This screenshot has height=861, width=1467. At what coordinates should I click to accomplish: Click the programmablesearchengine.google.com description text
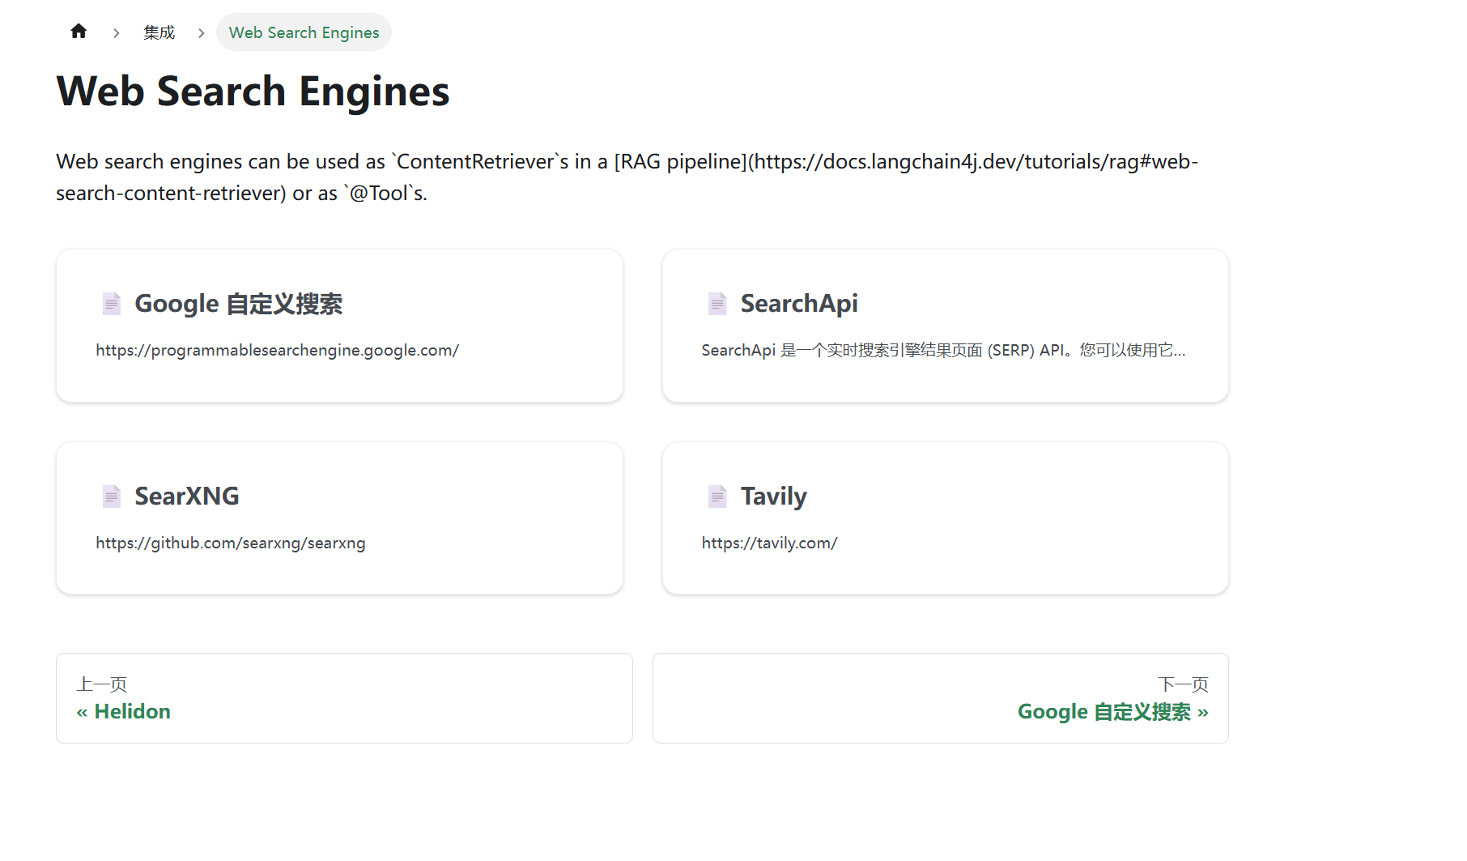[278, 350]
